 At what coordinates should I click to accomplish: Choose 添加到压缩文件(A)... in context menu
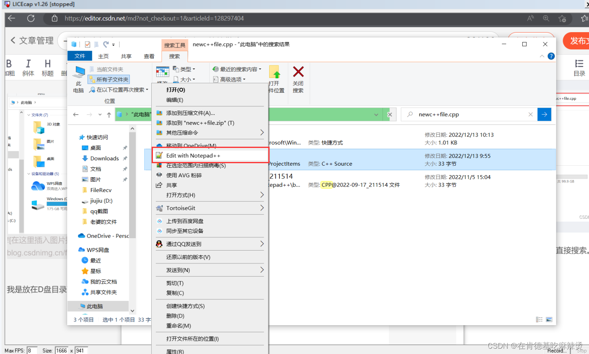click(210, 113)
